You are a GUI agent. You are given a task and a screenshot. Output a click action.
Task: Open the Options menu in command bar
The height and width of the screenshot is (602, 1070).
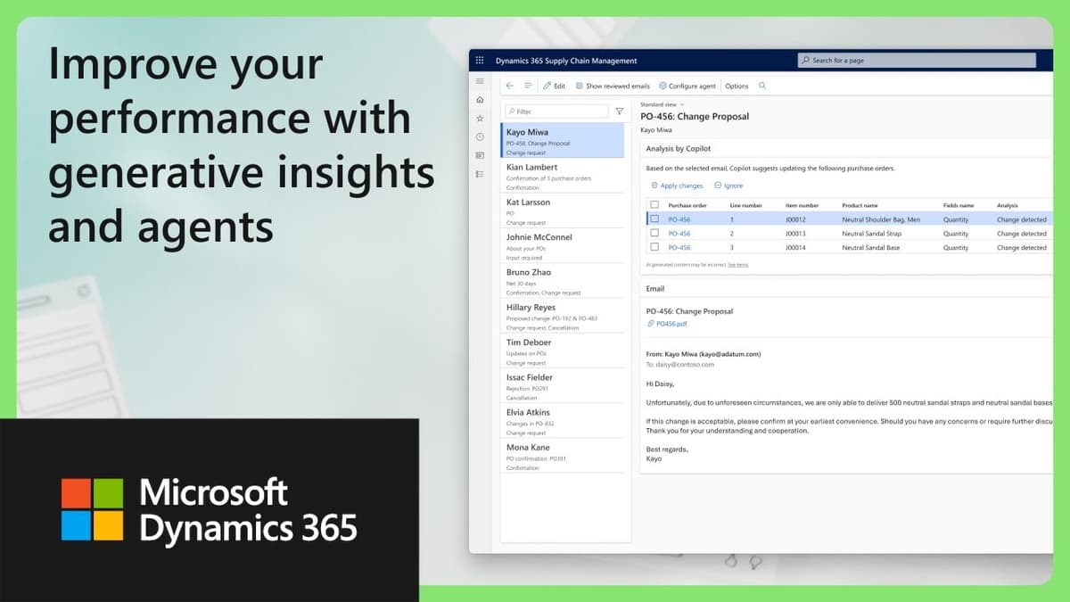click(737, 86)
